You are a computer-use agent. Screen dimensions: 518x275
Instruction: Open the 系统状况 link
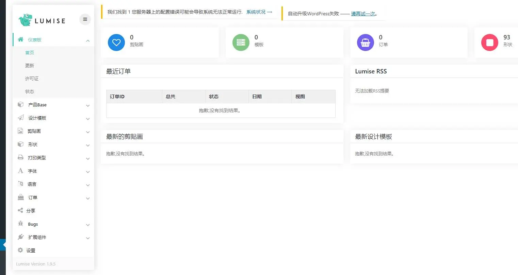[x=259, y=12]
